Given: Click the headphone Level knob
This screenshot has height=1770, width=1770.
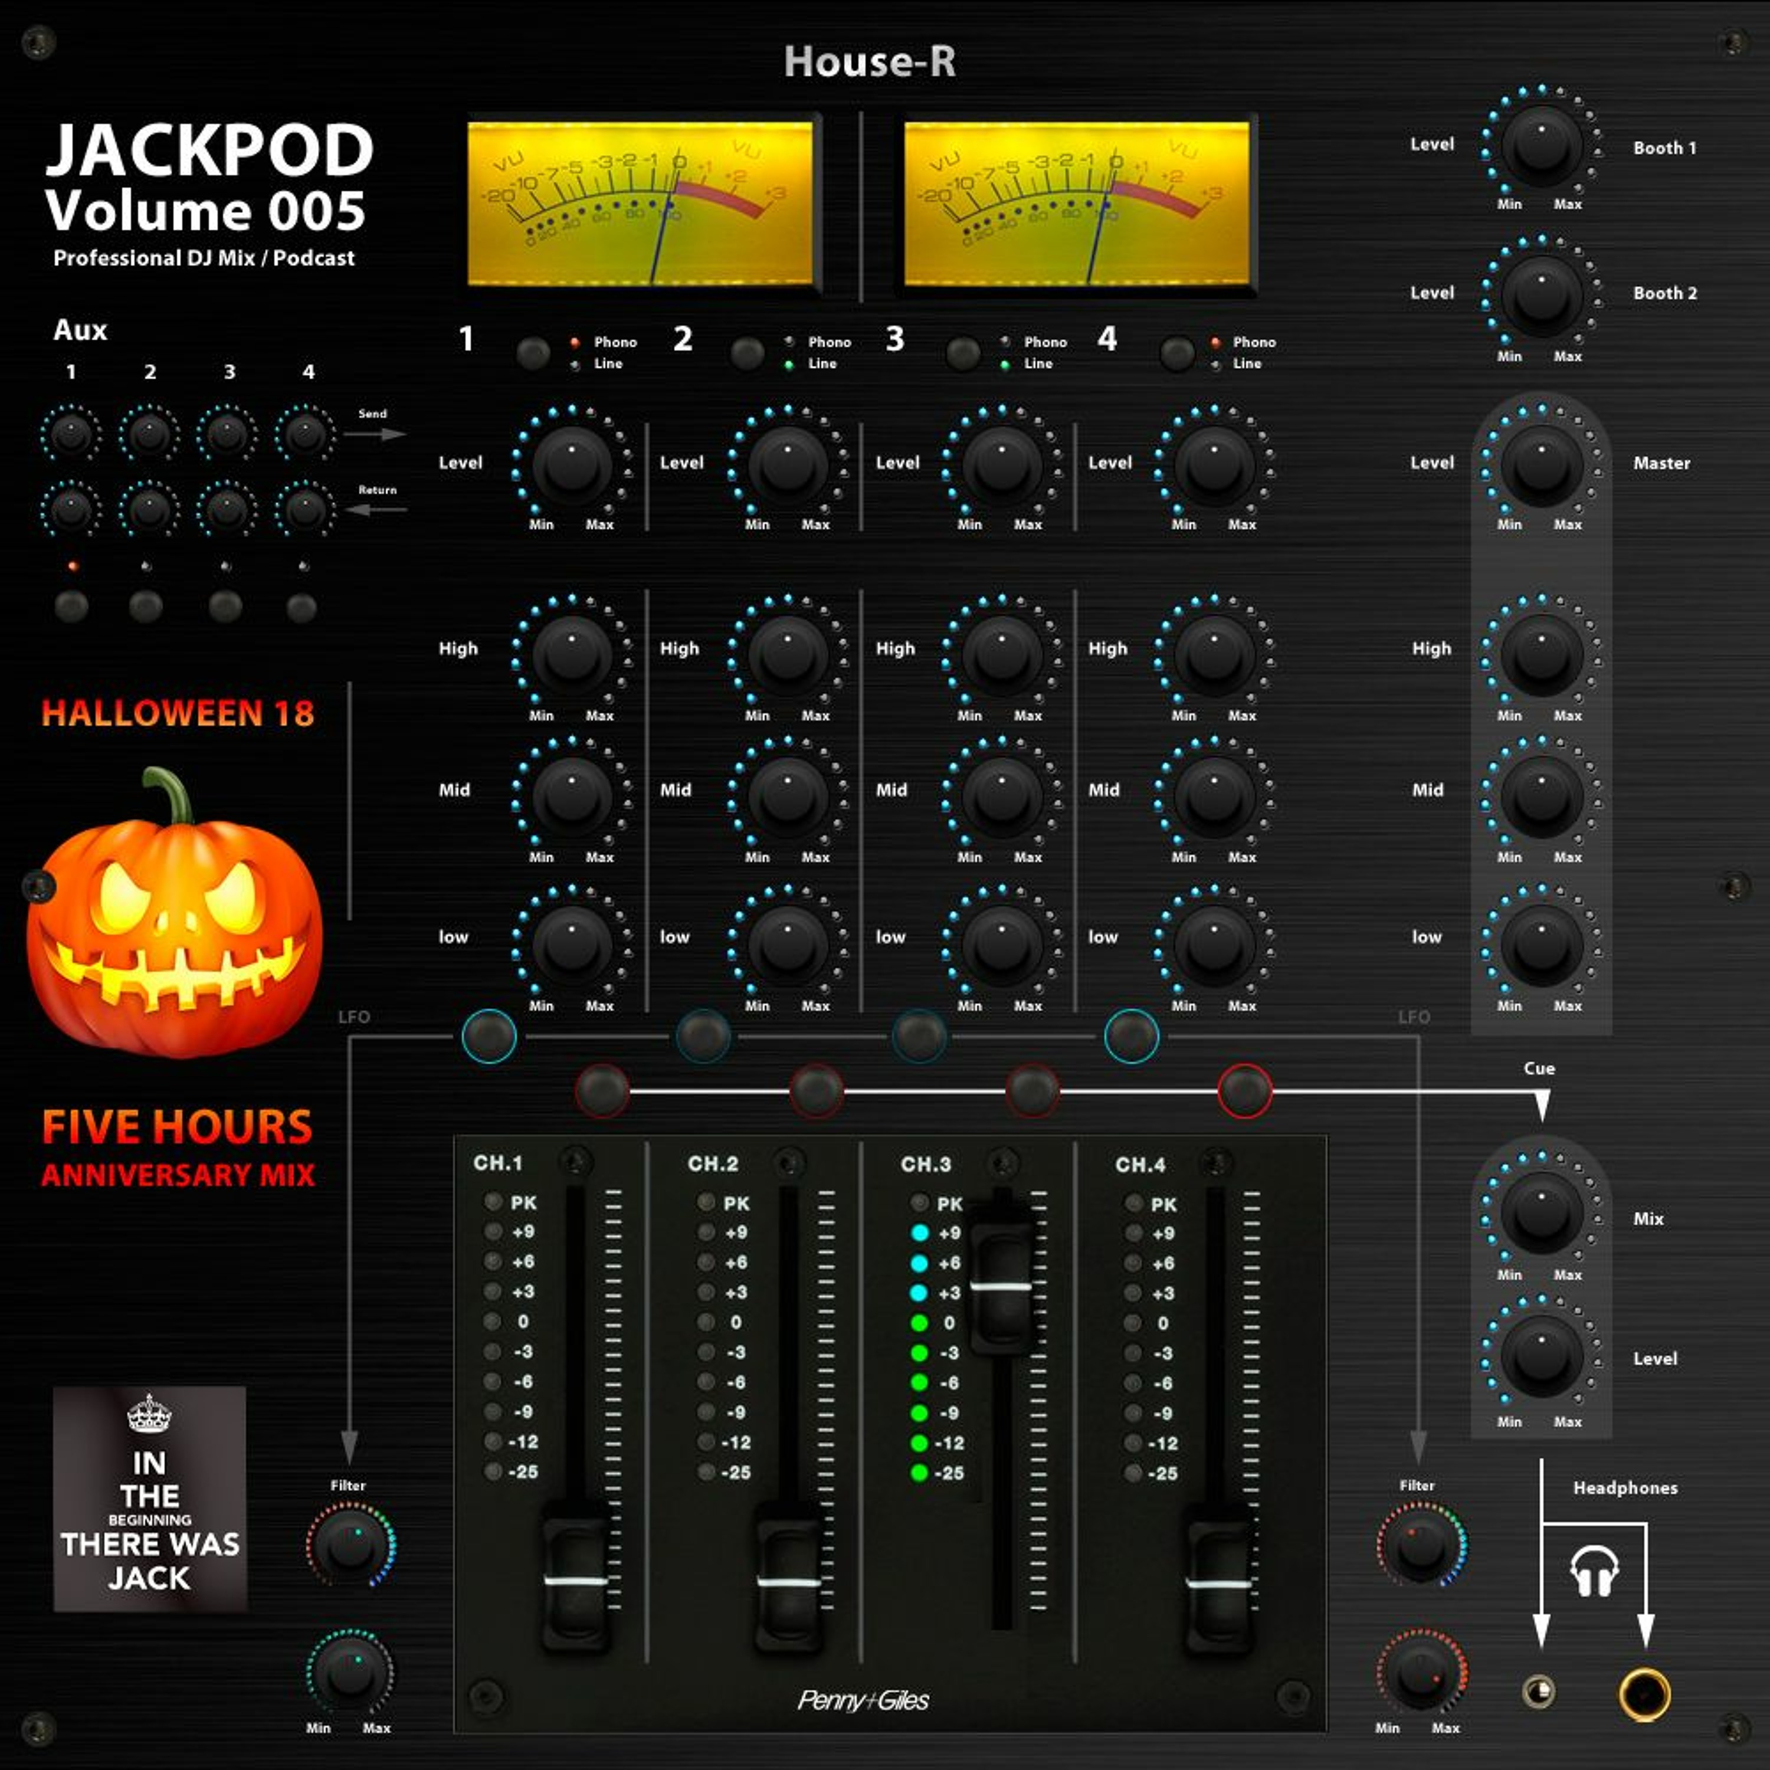Looking at the screenshot, I should [x=1542, y=1358].
